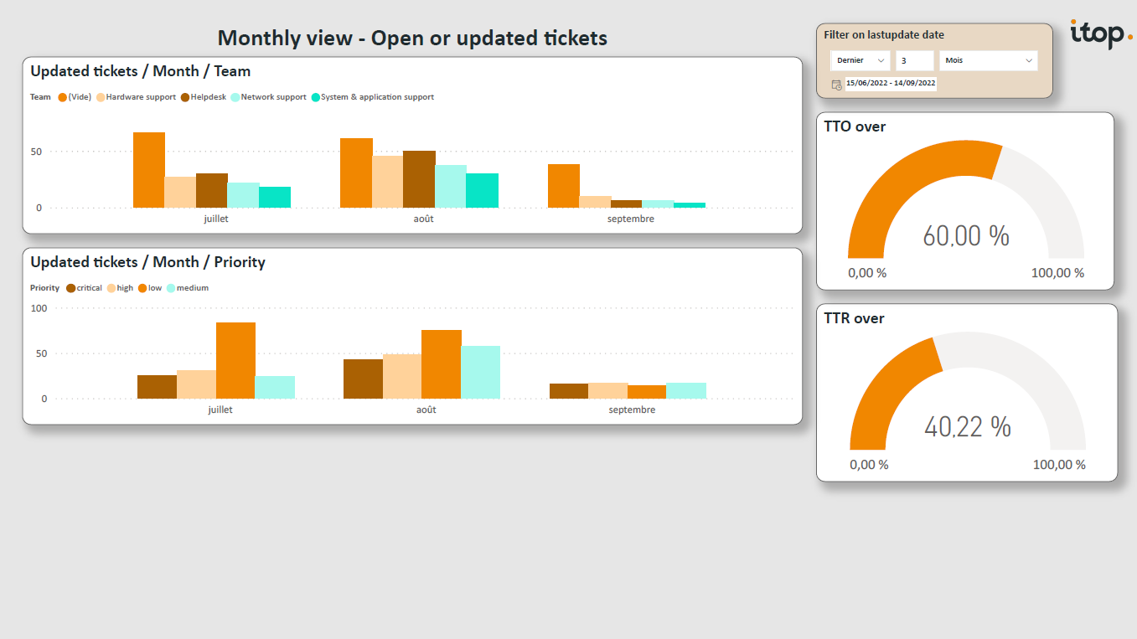Select the août label in the Team chart
Screen dimensions: 1137x639
[423, 219]
